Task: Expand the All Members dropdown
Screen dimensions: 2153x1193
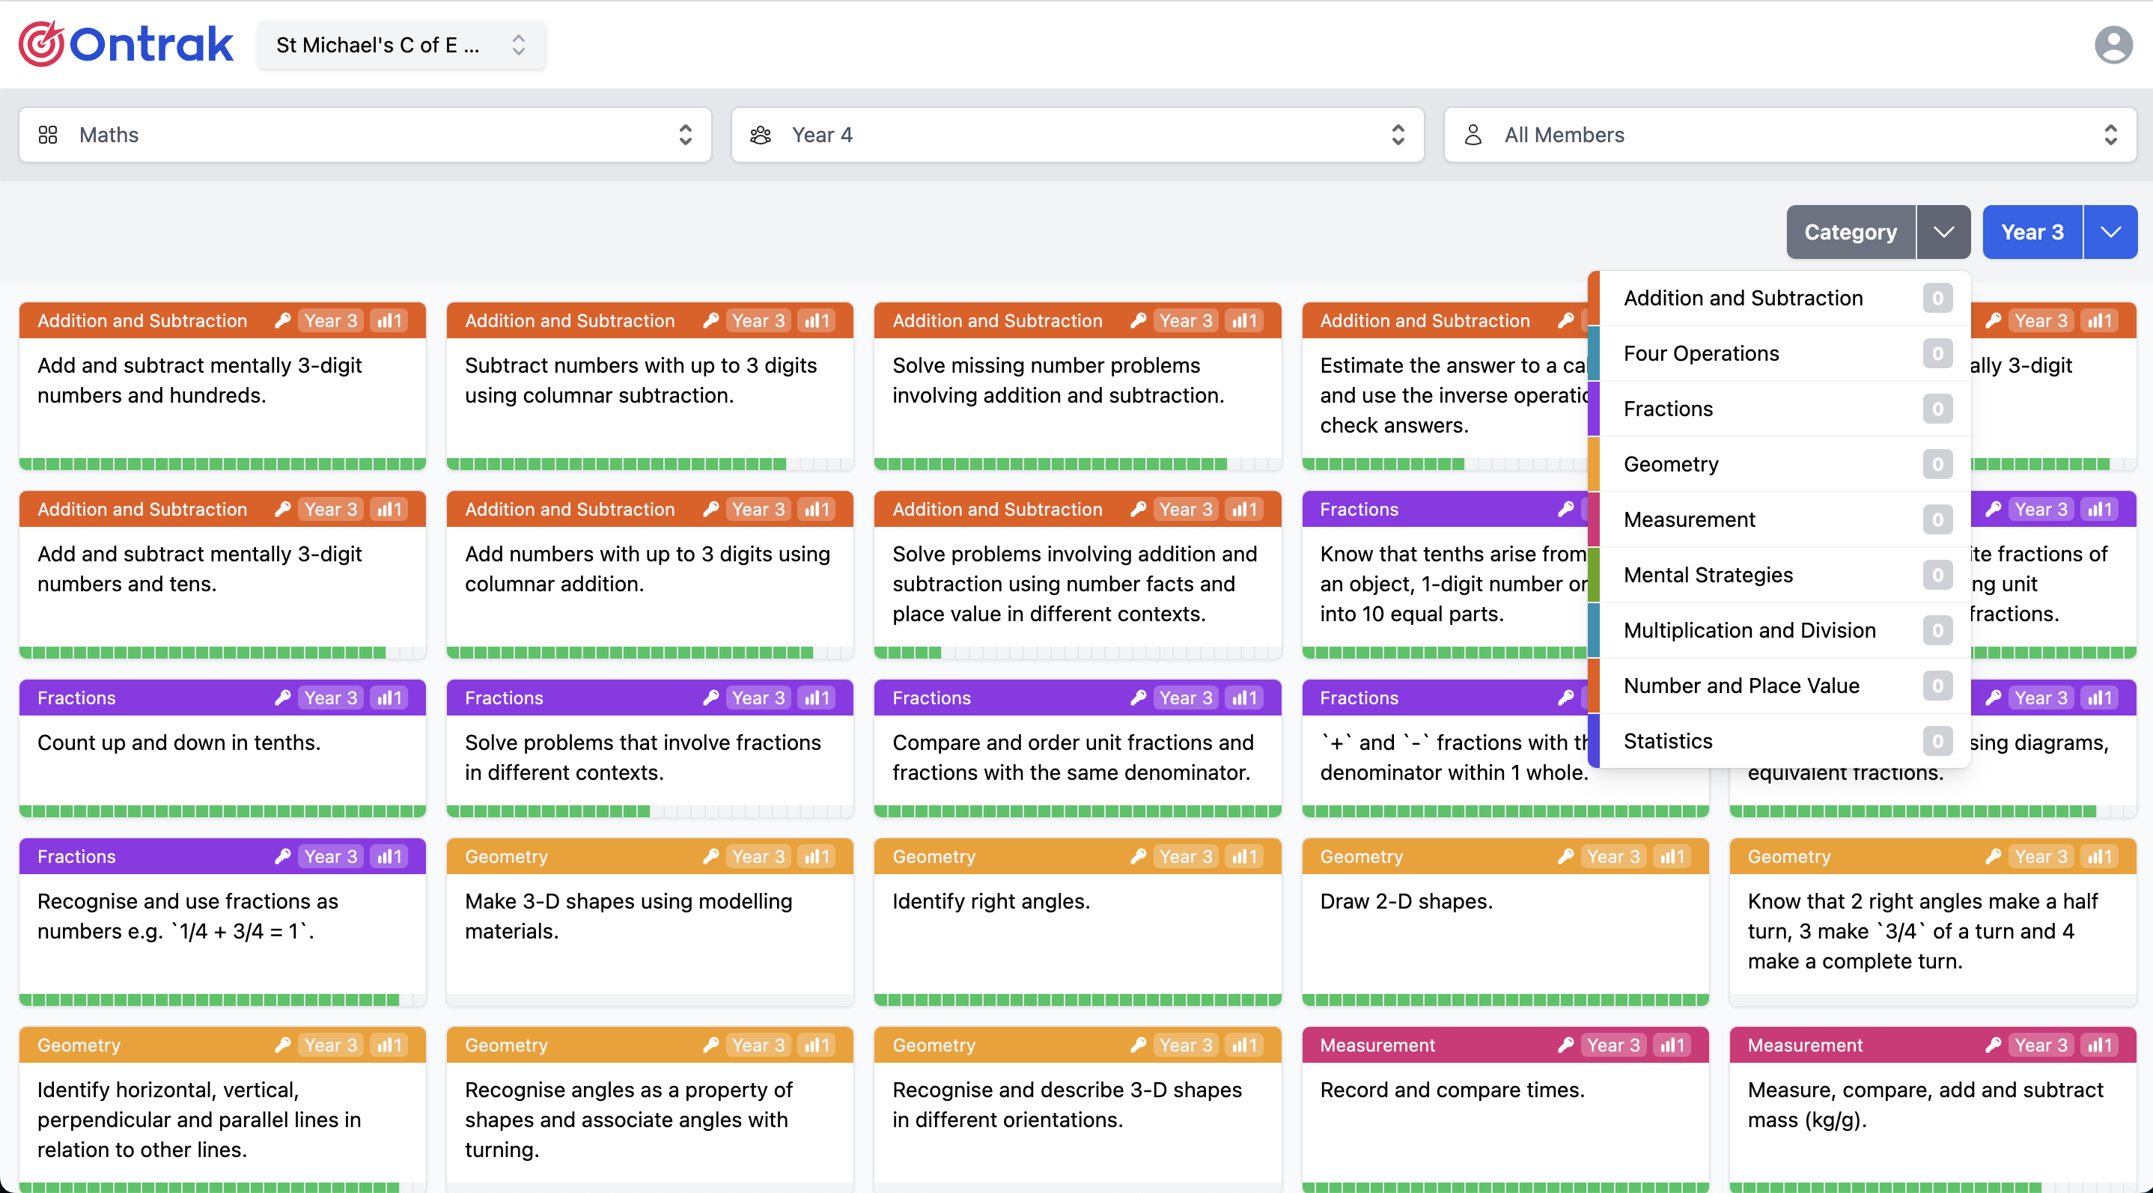Action: [x=1789, y=135]
